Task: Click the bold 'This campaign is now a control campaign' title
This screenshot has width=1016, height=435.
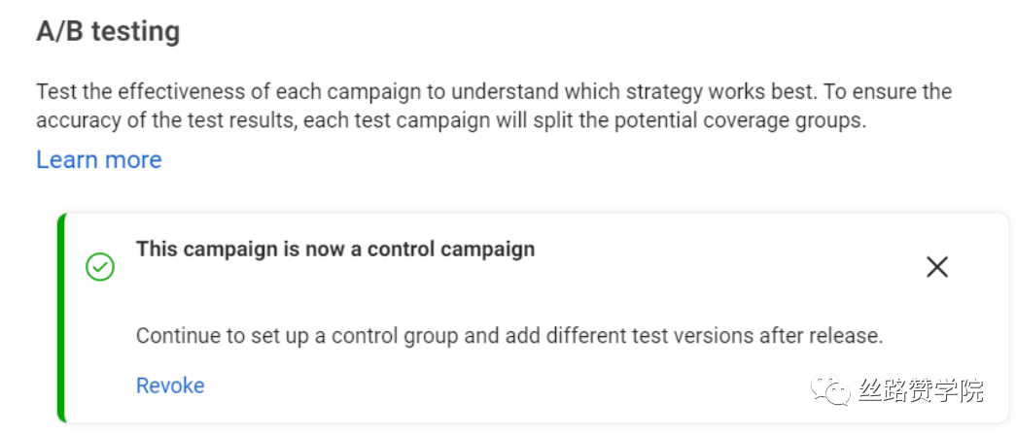Action: click(335, 250)
